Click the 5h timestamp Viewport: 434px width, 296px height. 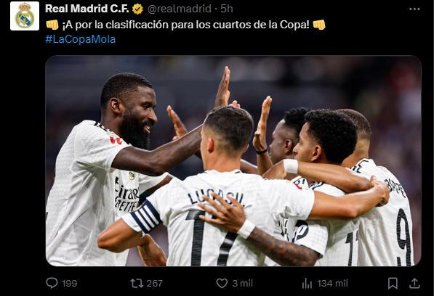click(227, 9)
